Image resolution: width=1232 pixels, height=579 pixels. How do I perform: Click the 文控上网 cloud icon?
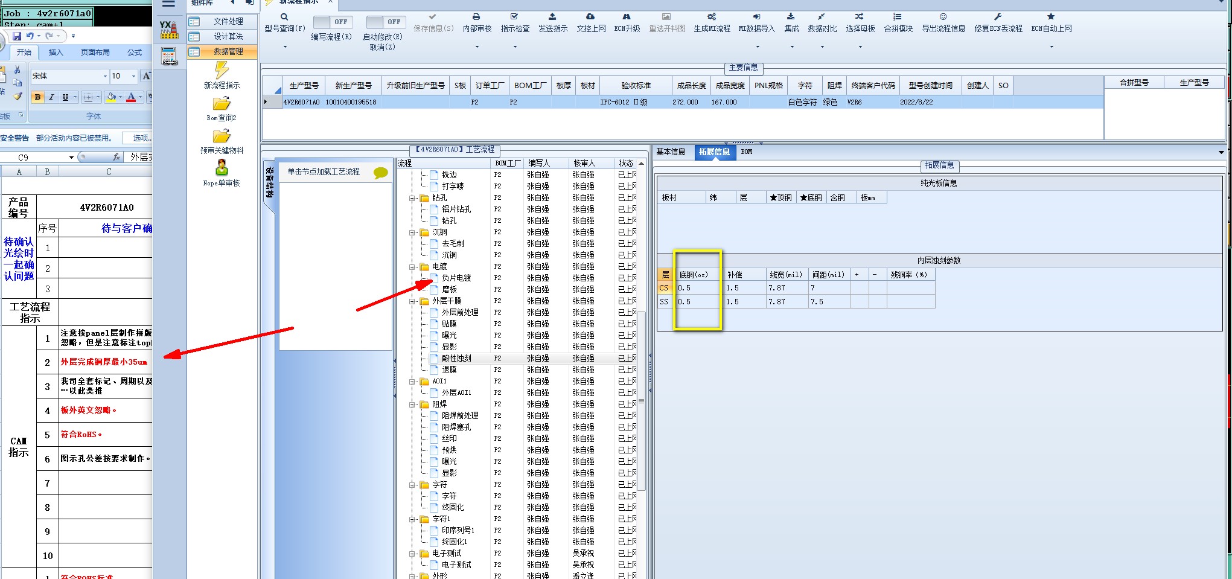[x=590, y=17]
